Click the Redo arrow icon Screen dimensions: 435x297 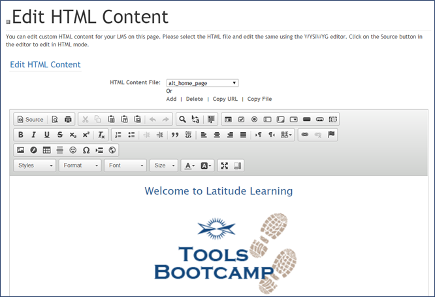[x=166, y=119]
